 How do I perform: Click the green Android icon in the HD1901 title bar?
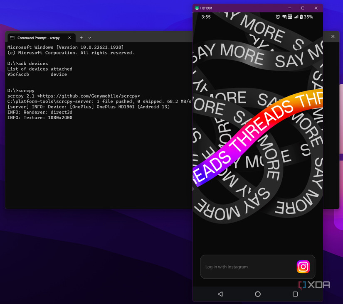[x=197, y=7]
